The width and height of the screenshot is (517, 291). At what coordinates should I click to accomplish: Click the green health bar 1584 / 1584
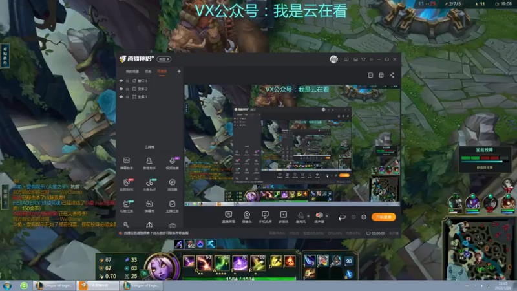point(240,279)
